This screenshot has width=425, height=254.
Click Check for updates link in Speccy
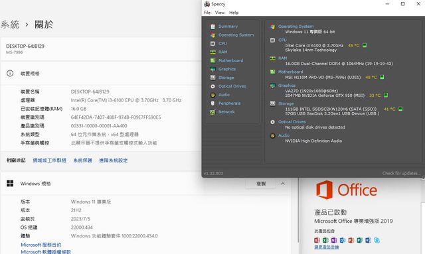(401, 173)
